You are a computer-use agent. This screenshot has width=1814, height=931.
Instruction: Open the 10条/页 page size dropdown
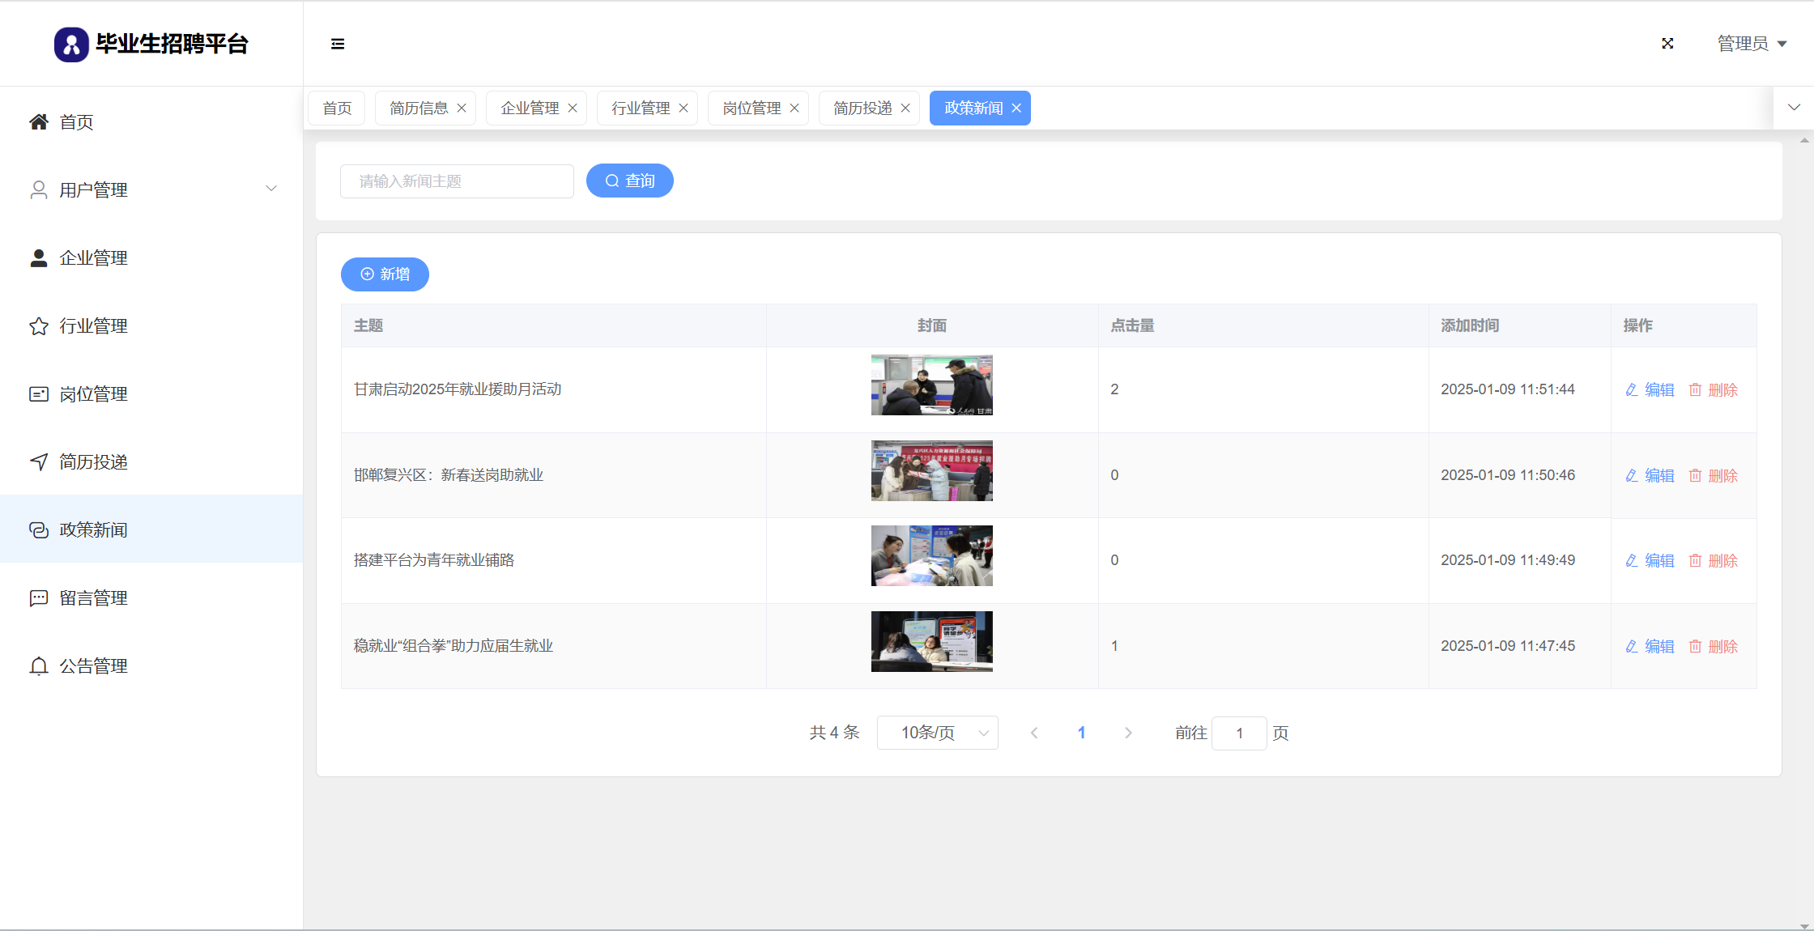[x=937, y=733]
